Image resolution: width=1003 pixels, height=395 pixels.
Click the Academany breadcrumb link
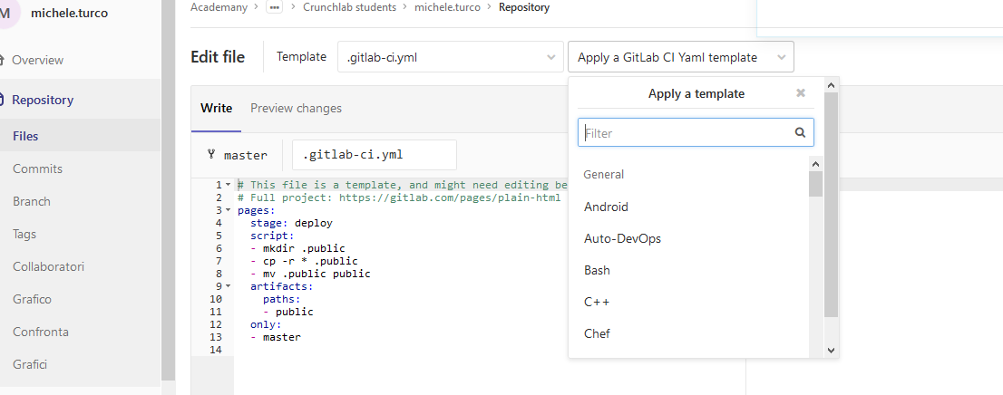pos(219,7)
